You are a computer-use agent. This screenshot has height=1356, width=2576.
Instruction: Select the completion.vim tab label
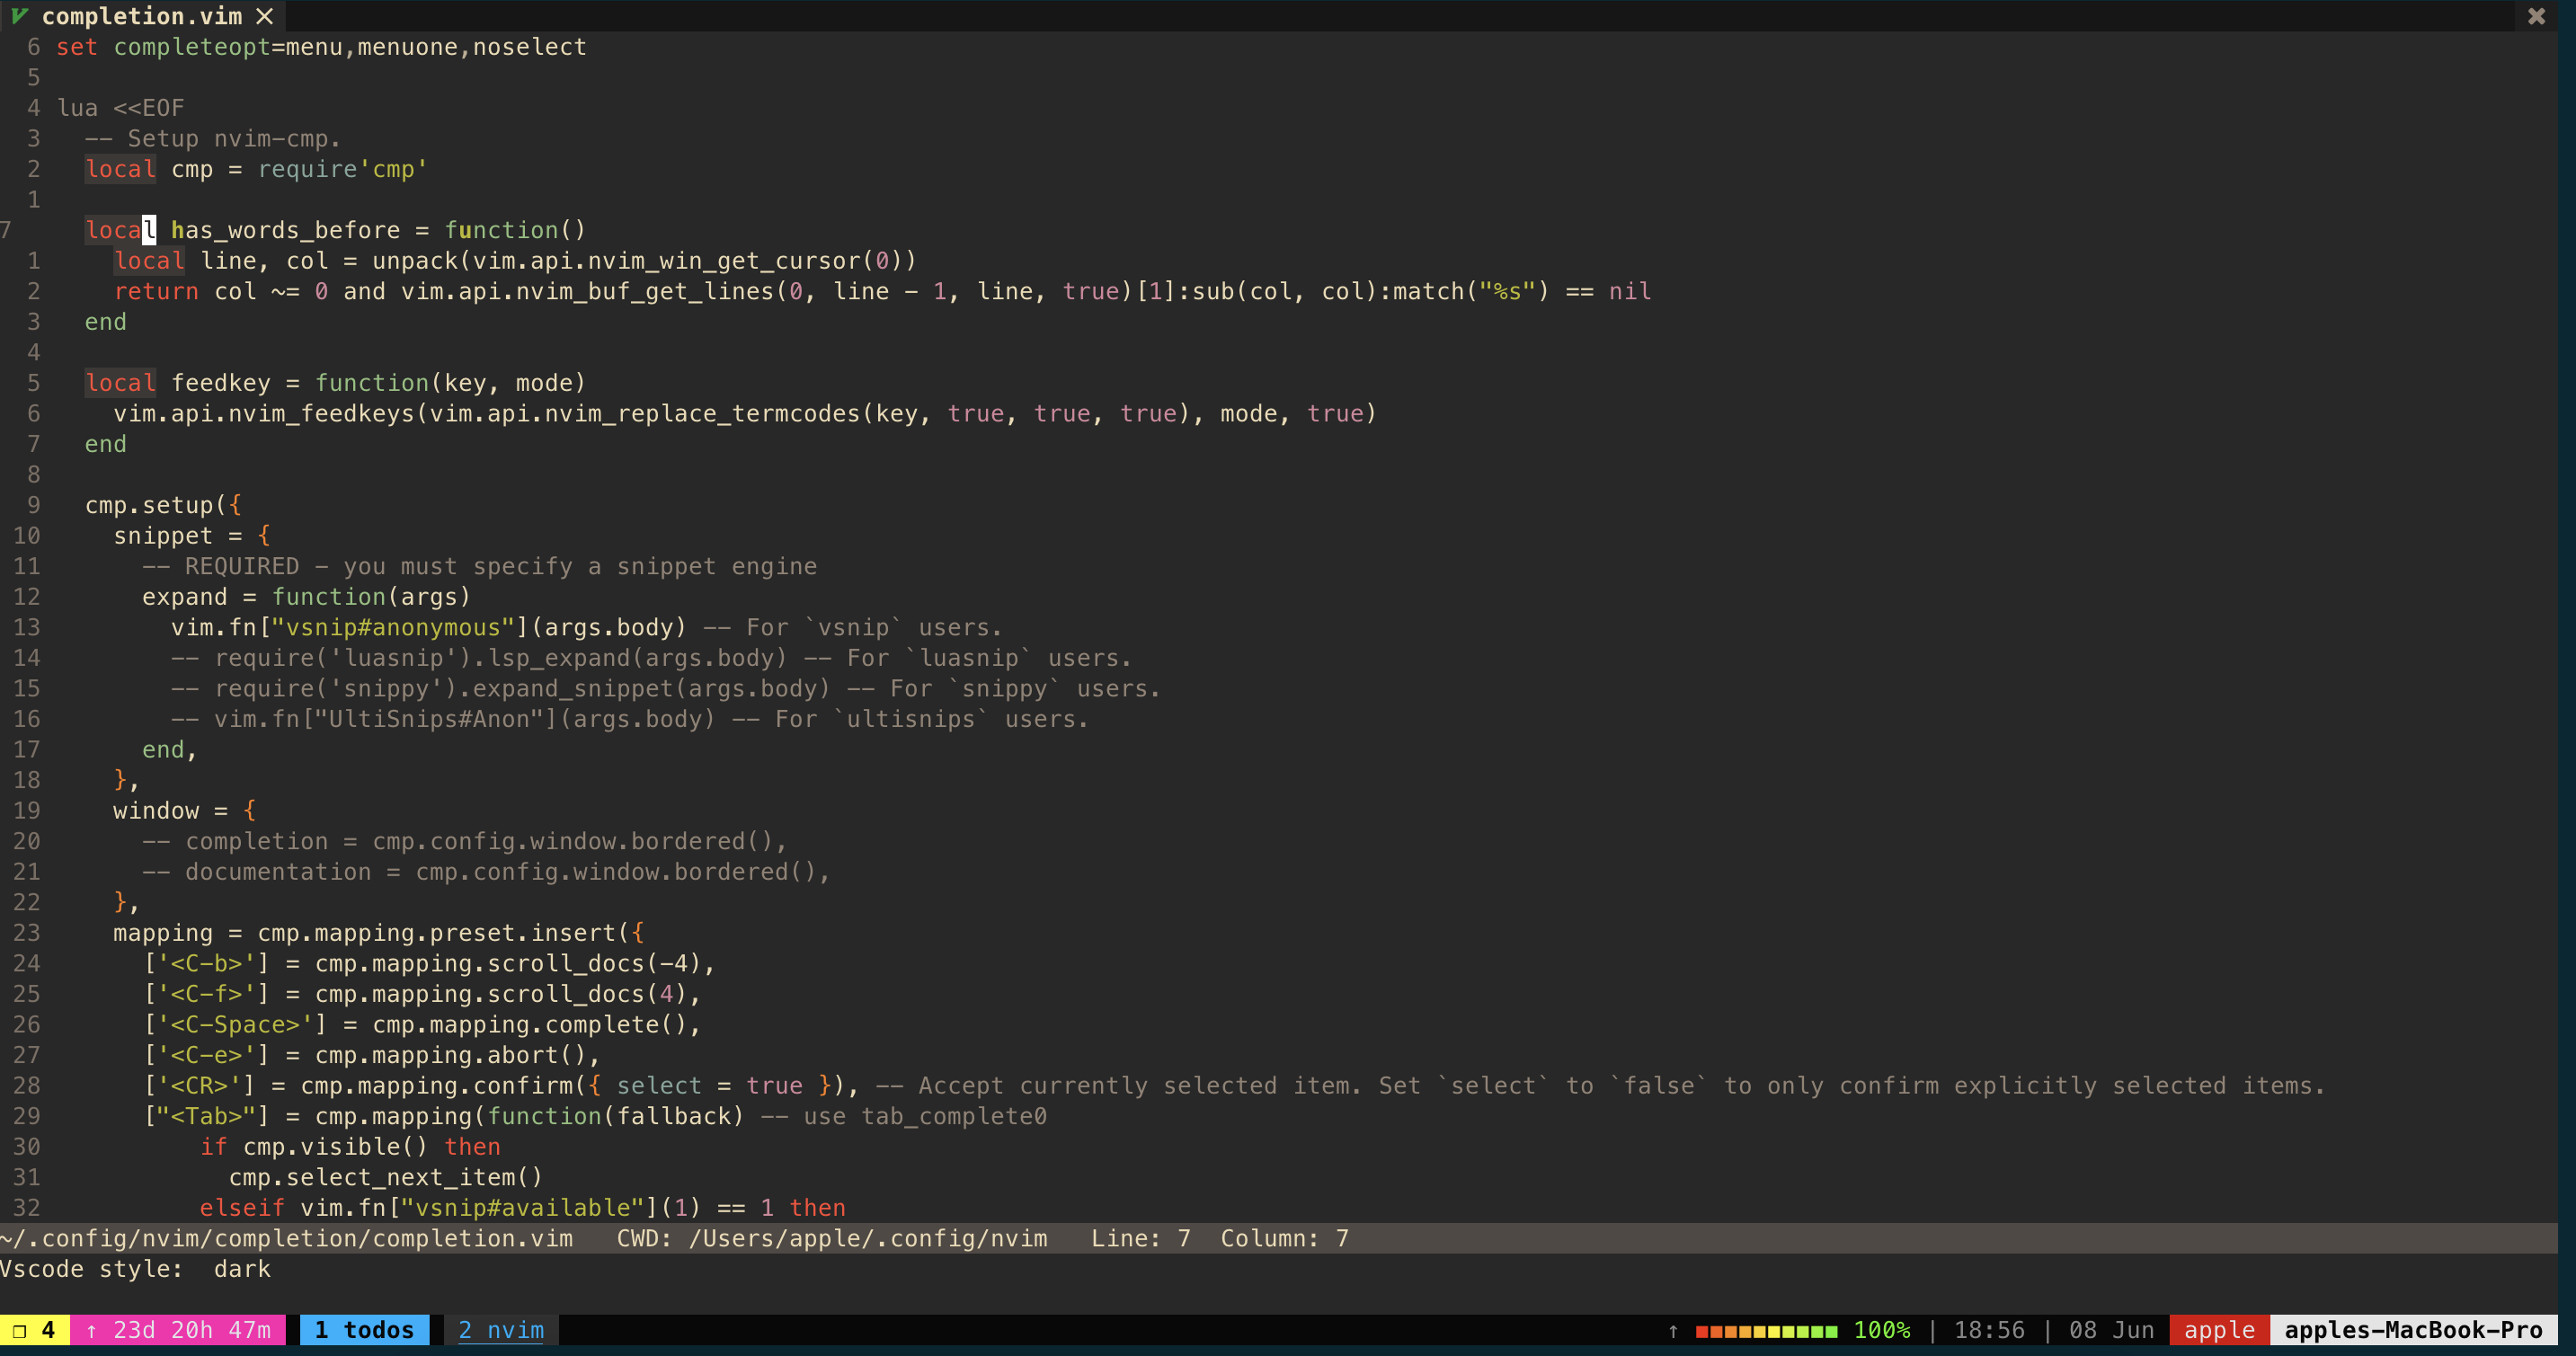pos(142,16)
